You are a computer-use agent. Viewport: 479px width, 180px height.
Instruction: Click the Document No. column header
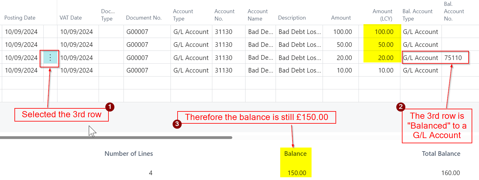[144, 18]
